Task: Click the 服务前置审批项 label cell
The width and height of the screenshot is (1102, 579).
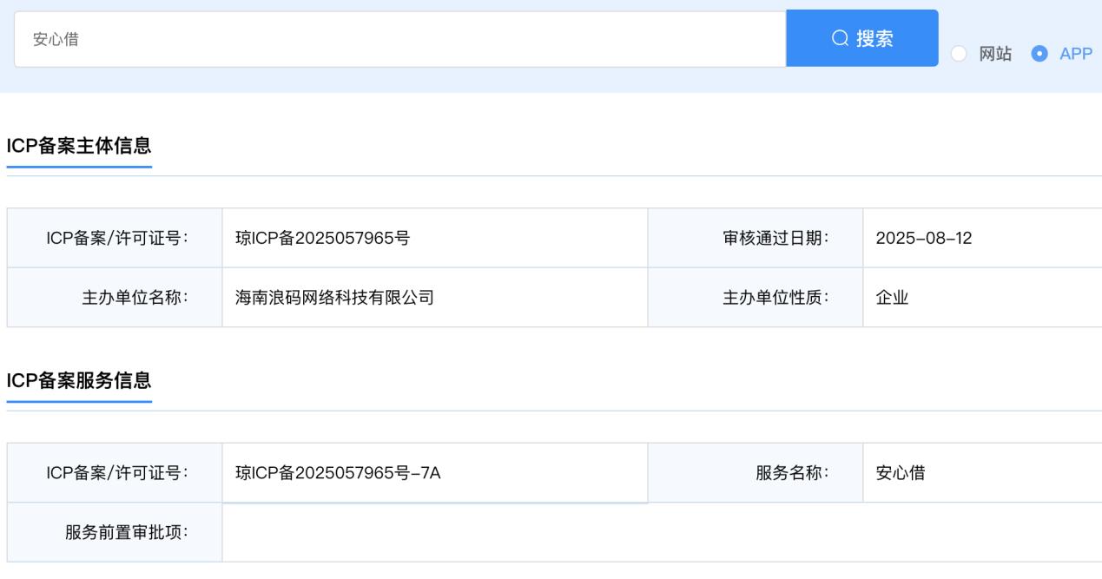Action: point(128,532)
